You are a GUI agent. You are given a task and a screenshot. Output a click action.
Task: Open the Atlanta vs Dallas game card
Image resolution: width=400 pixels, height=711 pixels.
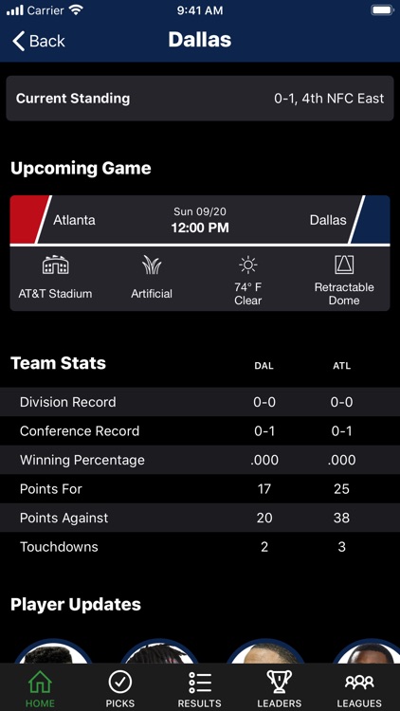(200, 253)
